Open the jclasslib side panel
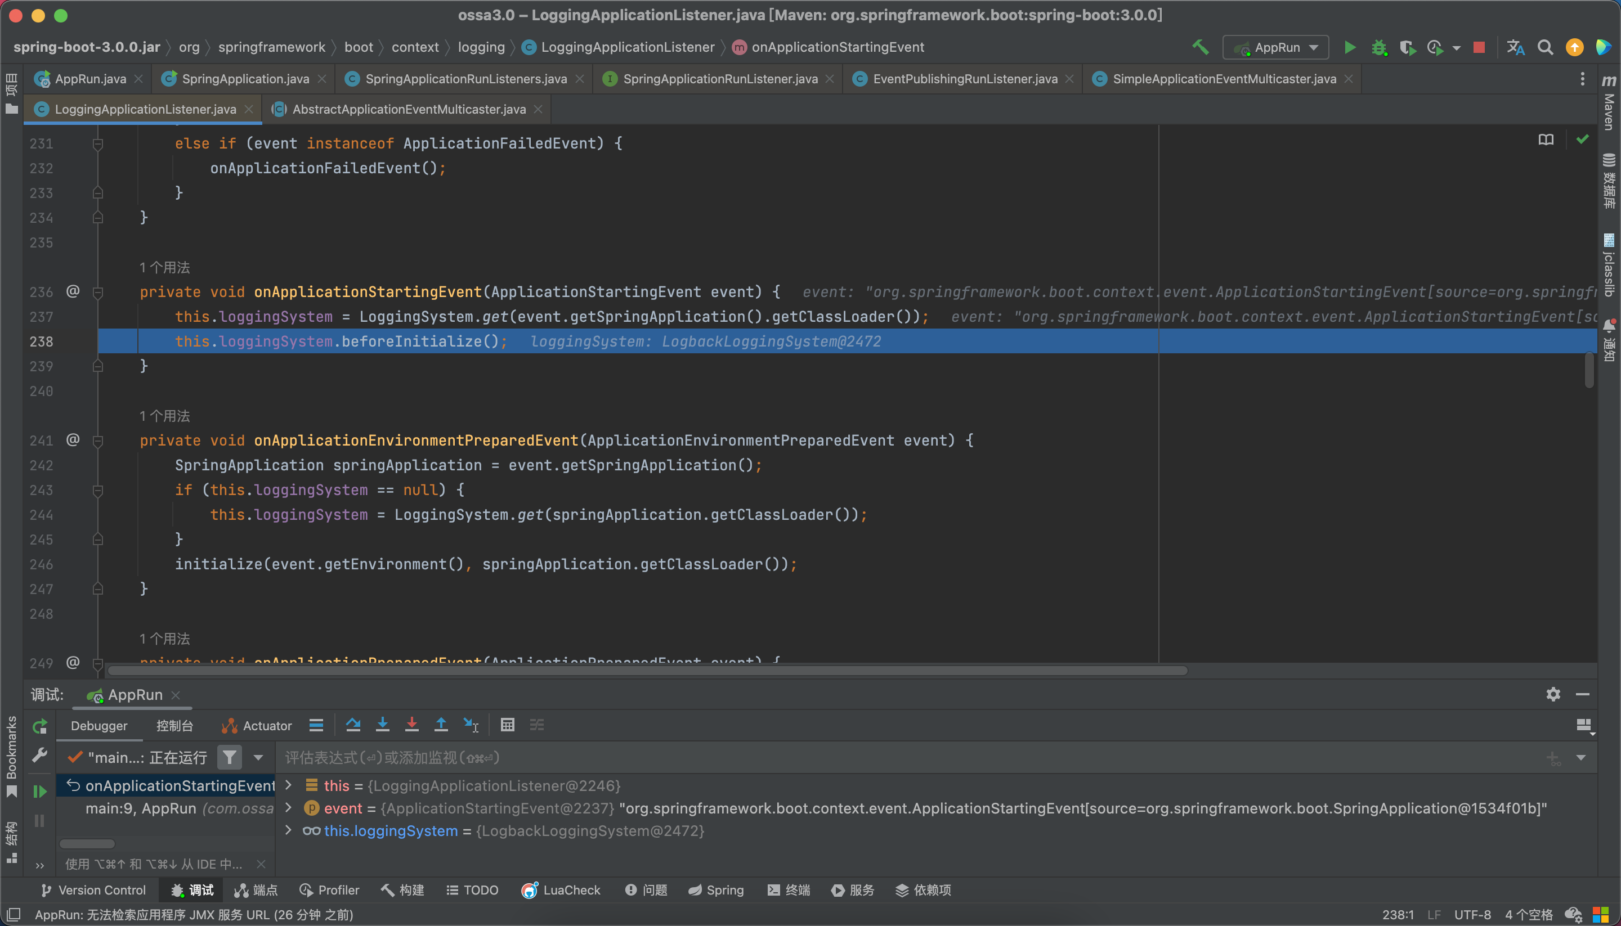This screenshot has width=1621, height=926. point(1608,265)
